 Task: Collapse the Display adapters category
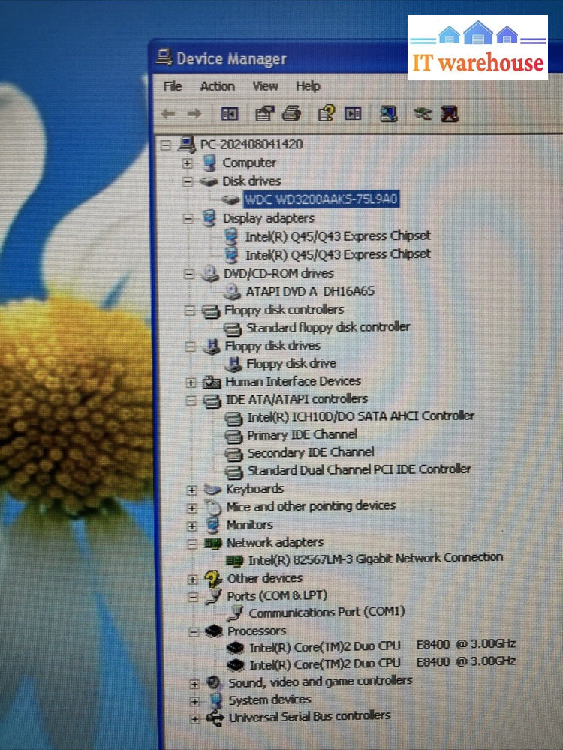click(188, 218)
